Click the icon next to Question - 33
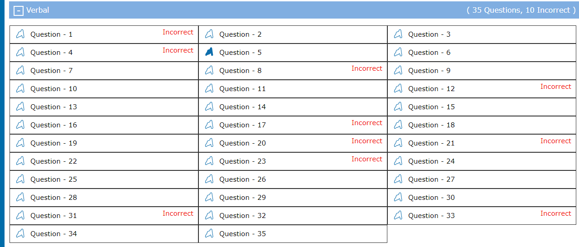Viewport: 579px width, 247px height. pyautogui.click(x=398, y=216)
